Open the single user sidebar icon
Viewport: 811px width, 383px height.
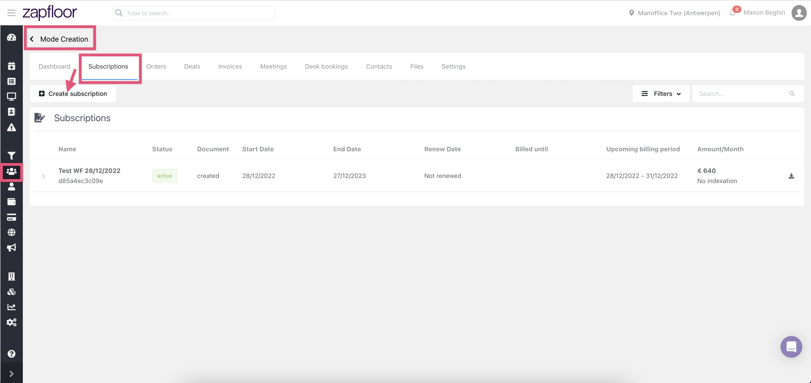(x=12, y=186)
